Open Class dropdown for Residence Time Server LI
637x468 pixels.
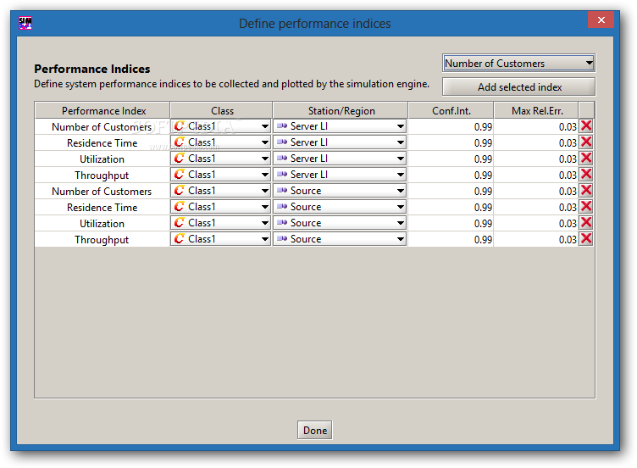220,142
